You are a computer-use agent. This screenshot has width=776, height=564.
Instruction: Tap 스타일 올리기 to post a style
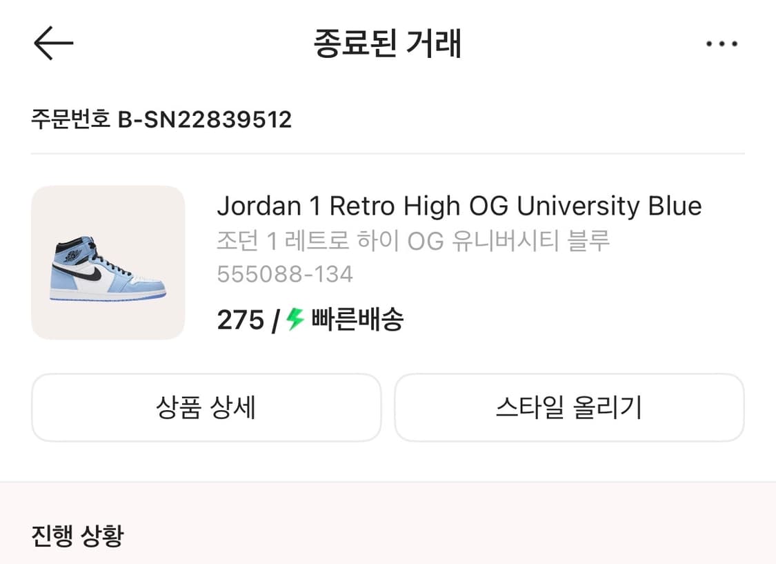pos(570,407)
